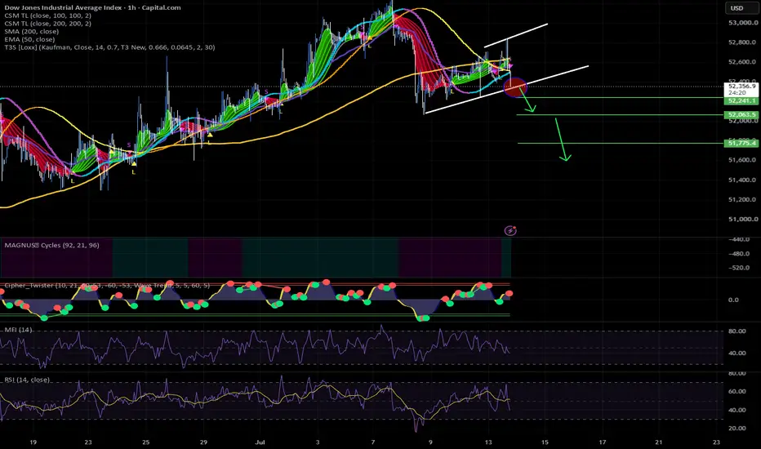Viewport: 761px width, 449px height.
Task: Click the green price label 52,063.5
Action: [741, 114]
